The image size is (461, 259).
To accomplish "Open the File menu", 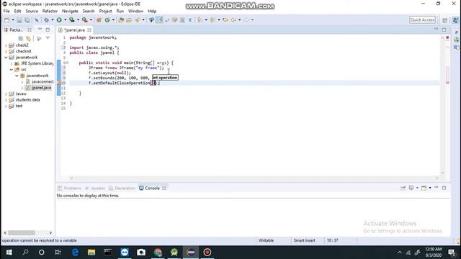I will [x=6, y=12].
